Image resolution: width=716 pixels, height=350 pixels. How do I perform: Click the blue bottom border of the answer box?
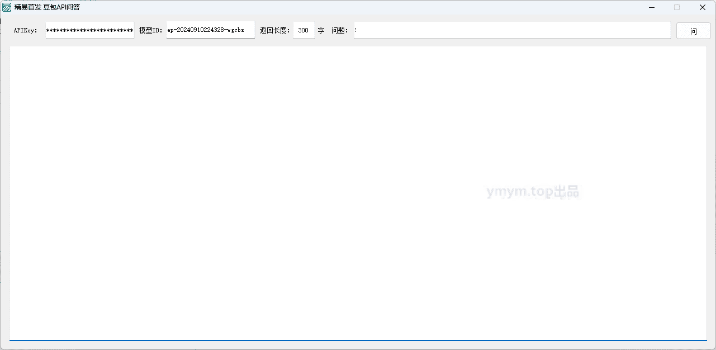(x=358, y=340)
